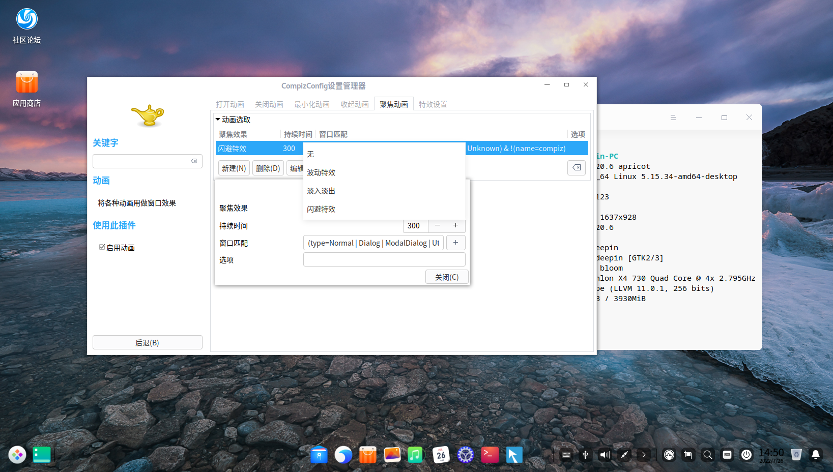Open the 应用商店 desktop shortcut
This screenshot has height=472, width=833.
(x=26, y=89)
